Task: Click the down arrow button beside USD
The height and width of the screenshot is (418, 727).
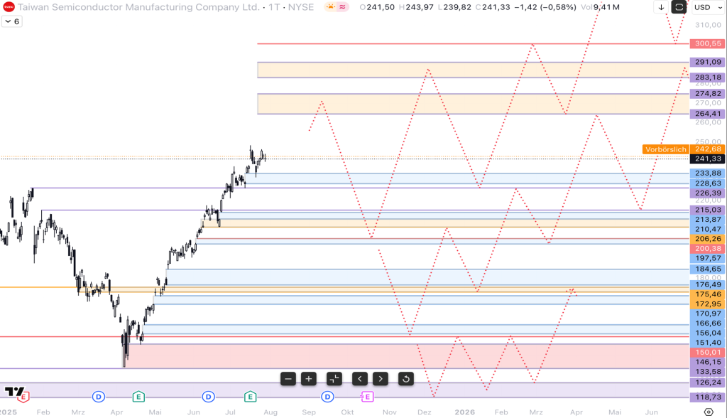Action: pos(661,7)
